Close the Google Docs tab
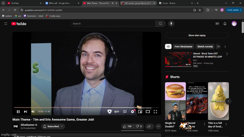 point(78,3)
